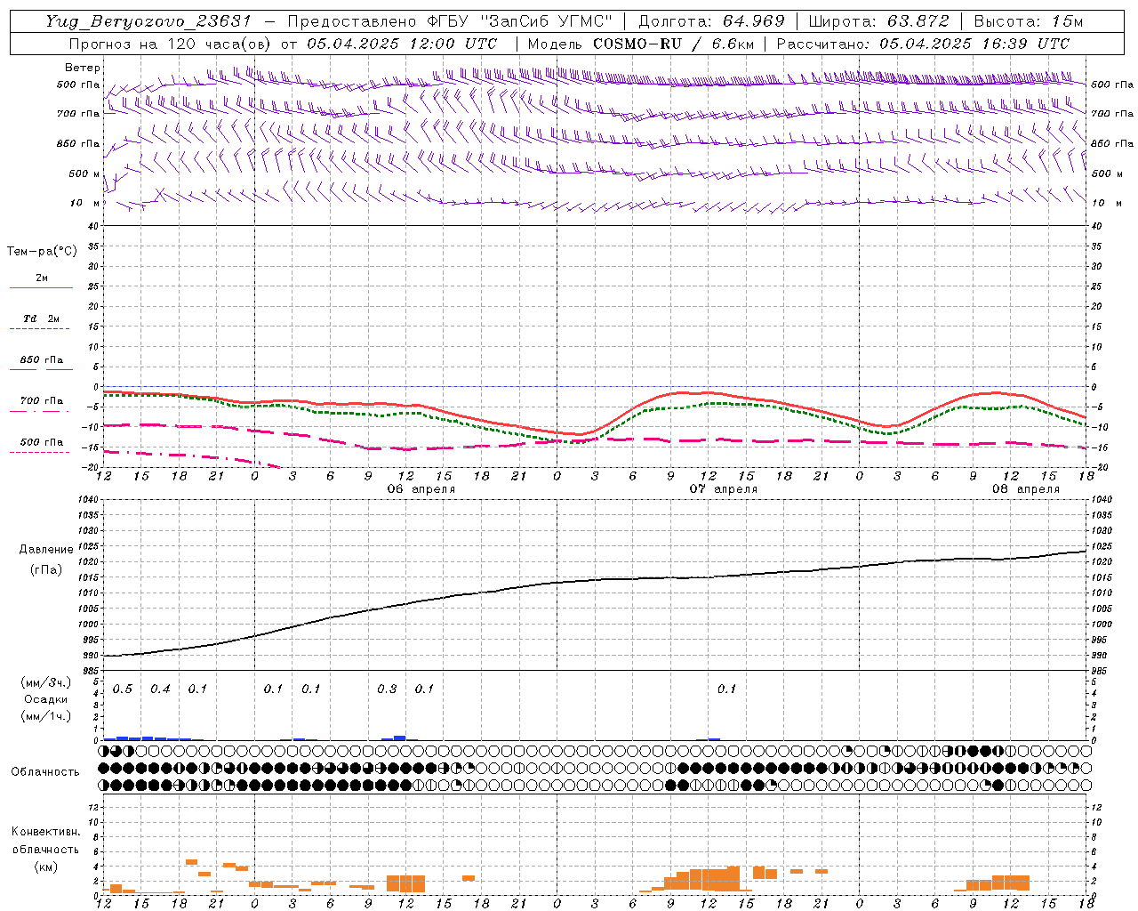Click the computed time "05.04.2025 16:39 UTC"
Image resolution: width=1138 pixels, height=911 pixels.
click(x=974, y=44)
